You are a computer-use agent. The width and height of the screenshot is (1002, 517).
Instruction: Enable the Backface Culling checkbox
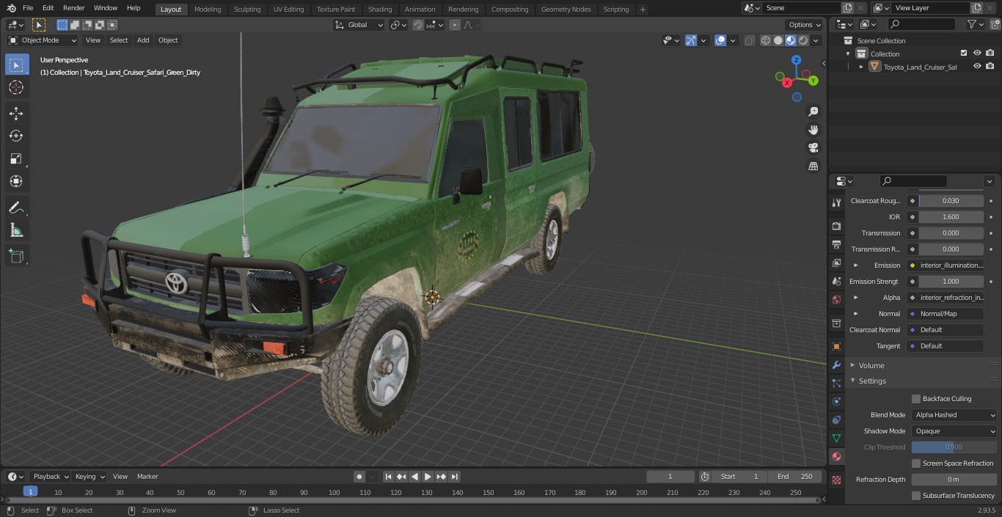coord(915,399)
